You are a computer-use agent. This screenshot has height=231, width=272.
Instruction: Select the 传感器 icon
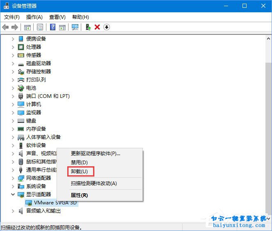tap(21, 55)
